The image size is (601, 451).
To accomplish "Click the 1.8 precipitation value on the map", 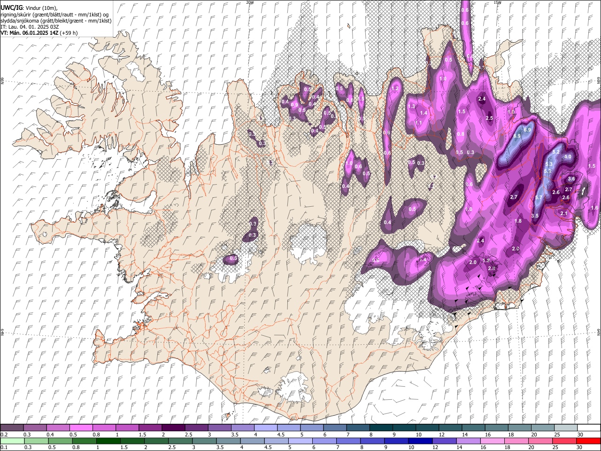I will [518, 221].
